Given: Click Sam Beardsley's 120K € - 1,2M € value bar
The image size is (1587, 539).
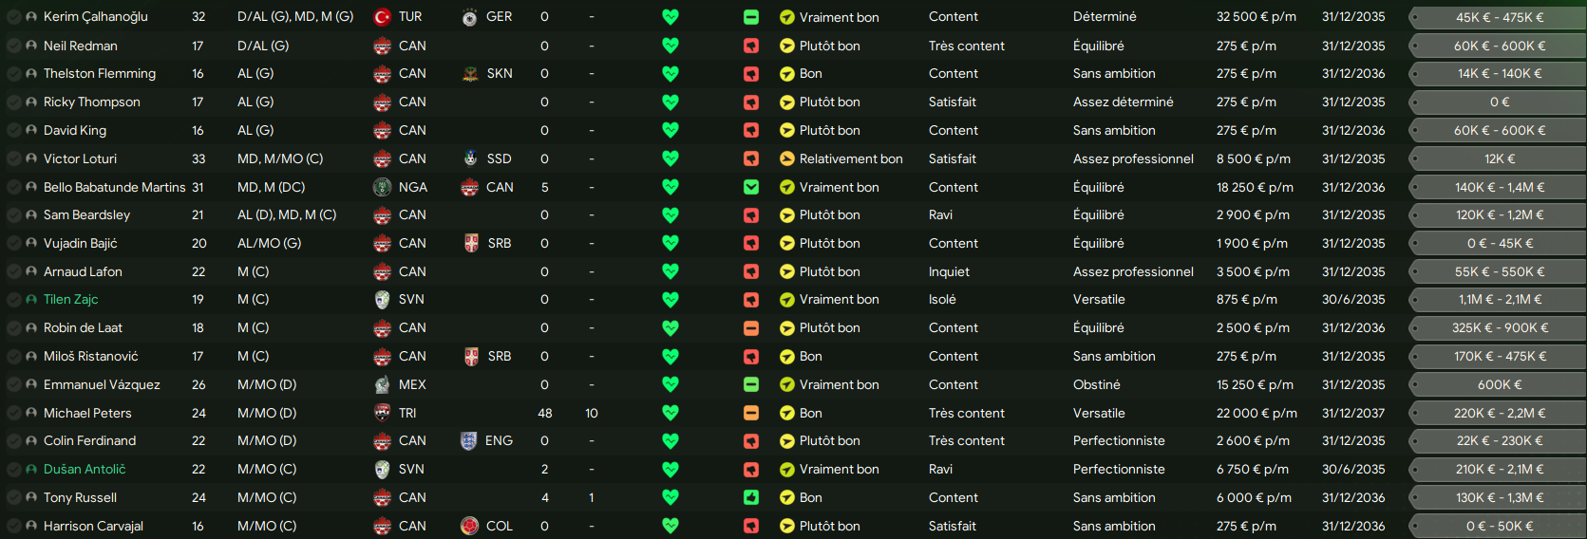Looking at the screenshot, I should 1499,215.
